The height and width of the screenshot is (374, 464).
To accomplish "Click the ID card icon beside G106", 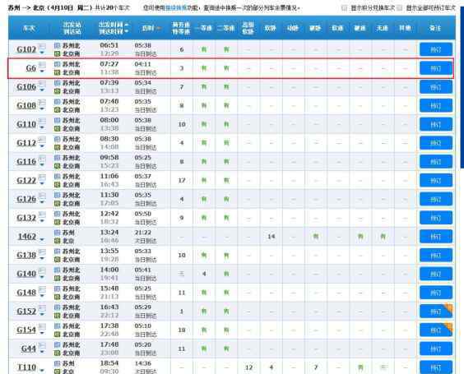I will tap(42, 84).
